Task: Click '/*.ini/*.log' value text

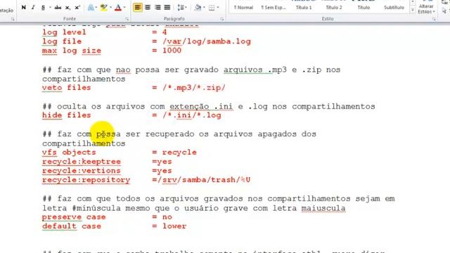Action: (x=192, y=115)
